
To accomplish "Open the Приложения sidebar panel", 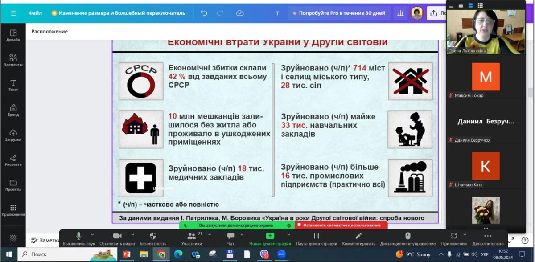I will pyautogui.click(x=13, y=210).
